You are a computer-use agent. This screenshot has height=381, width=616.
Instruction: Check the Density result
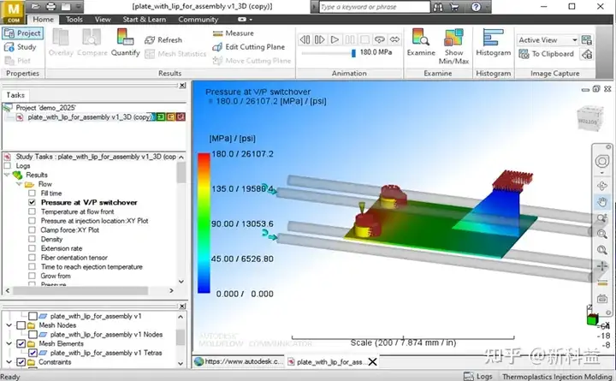[x=33, y=239]
